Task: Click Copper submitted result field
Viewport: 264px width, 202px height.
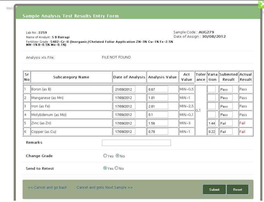Action: click(226, 132)
